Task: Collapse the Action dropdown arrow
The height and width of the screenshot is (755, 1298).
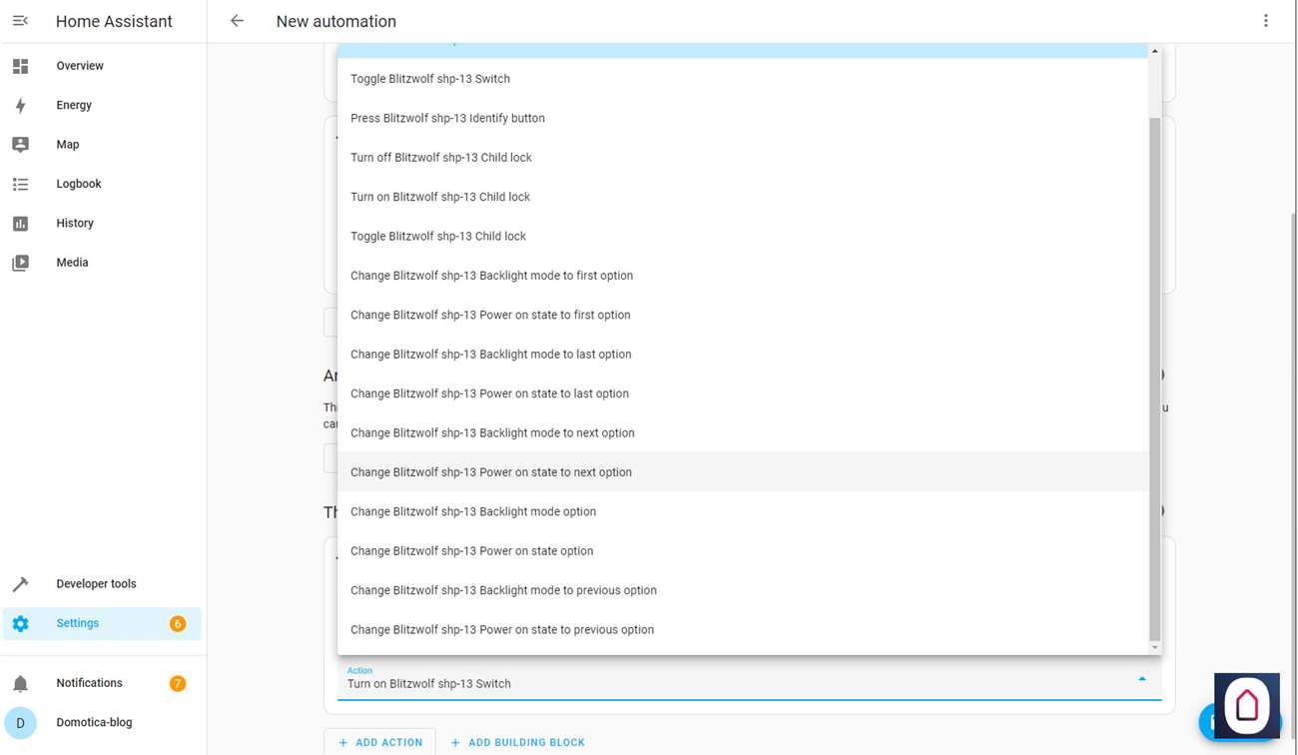Action: pyautogui.click(x=1142, y=679)
